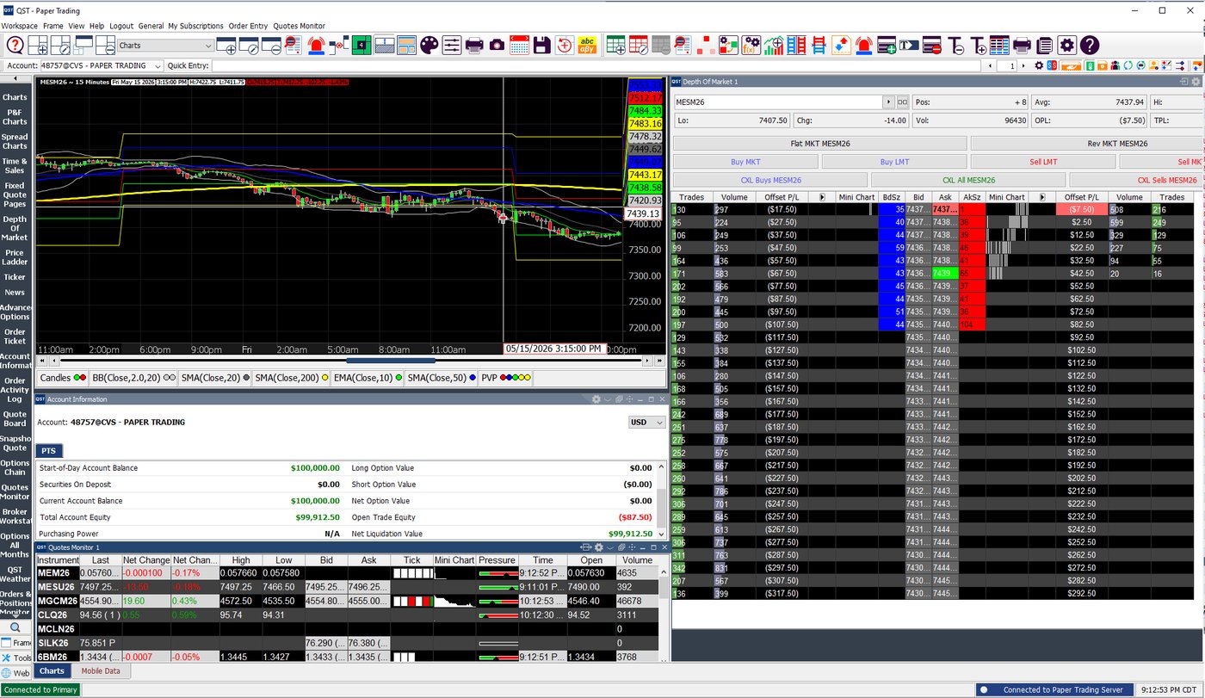Image resolution: width=1205 pixels, height=698 pixels.
Task: Click the red grid with pencil icon
Action: [638, 45]
